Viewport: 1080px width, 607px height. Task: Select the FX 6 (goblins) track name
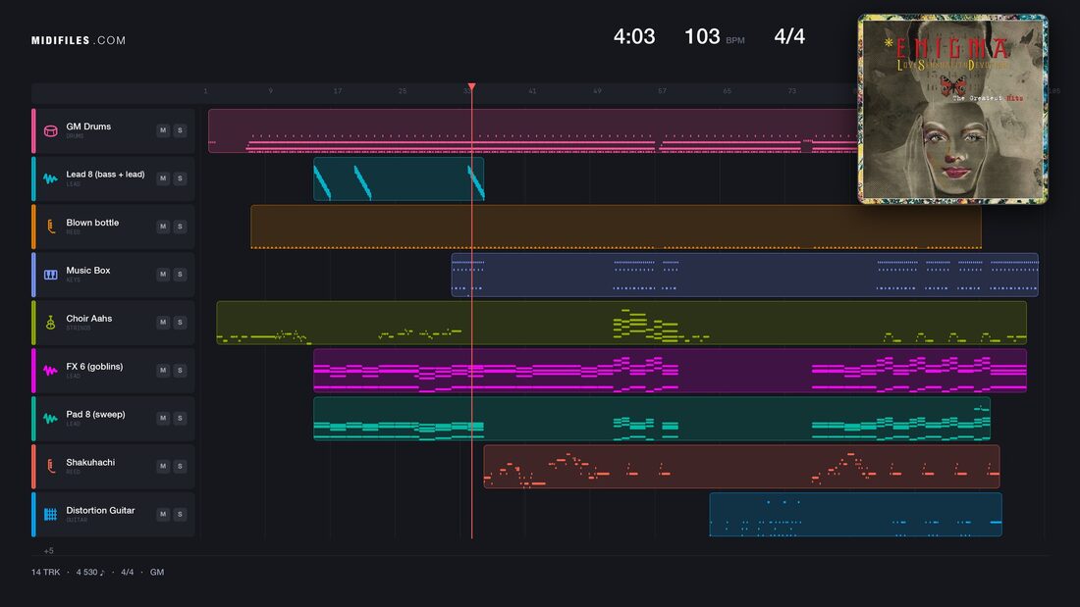click(x=94, y=367)
